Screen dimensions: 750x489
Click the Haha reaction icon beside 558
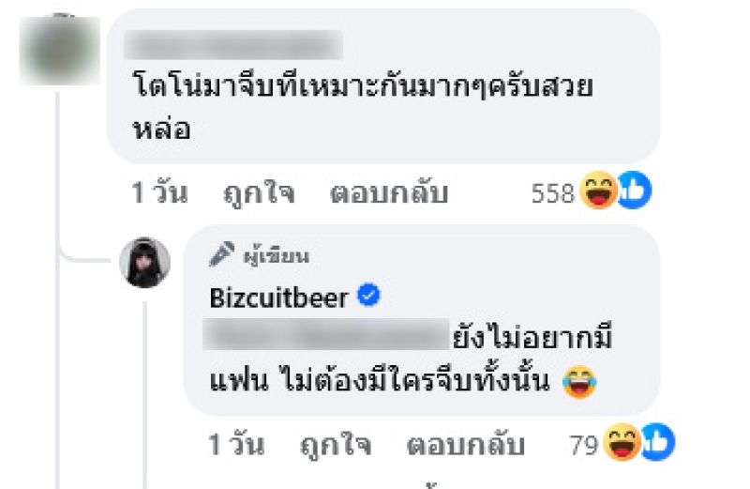click(x=598, y=191)
